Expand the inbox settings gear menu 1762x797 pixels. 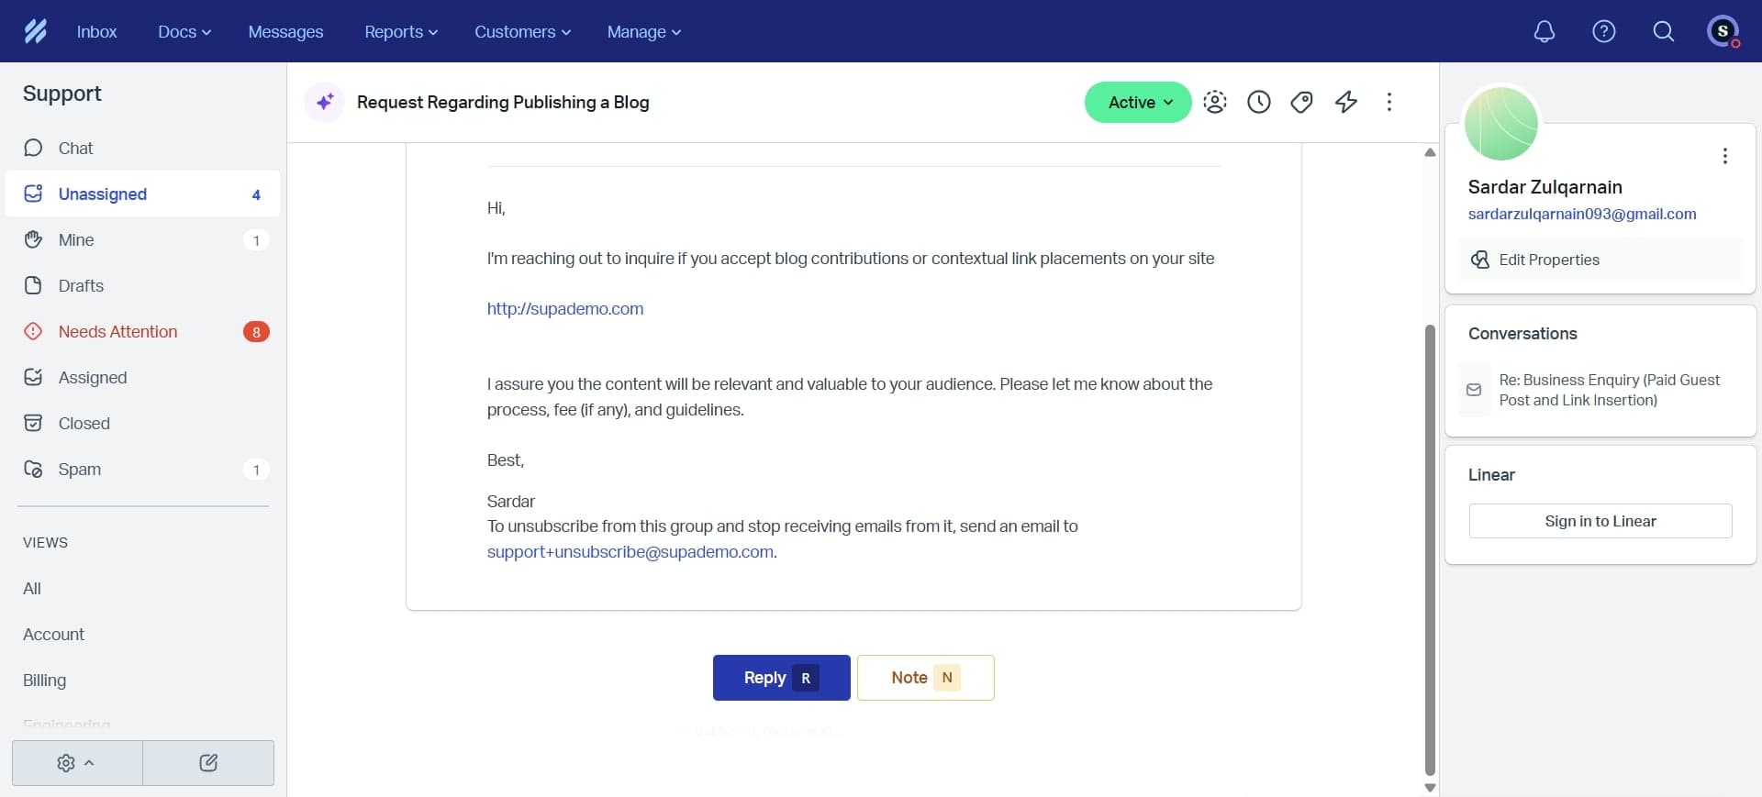point(76,763)
